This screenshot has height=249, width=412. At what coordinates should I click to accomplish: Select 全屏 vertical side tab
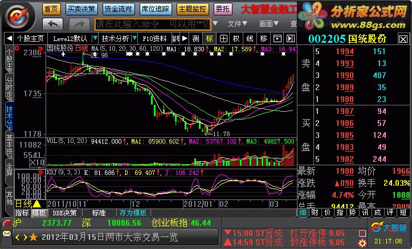click(9, 172)
